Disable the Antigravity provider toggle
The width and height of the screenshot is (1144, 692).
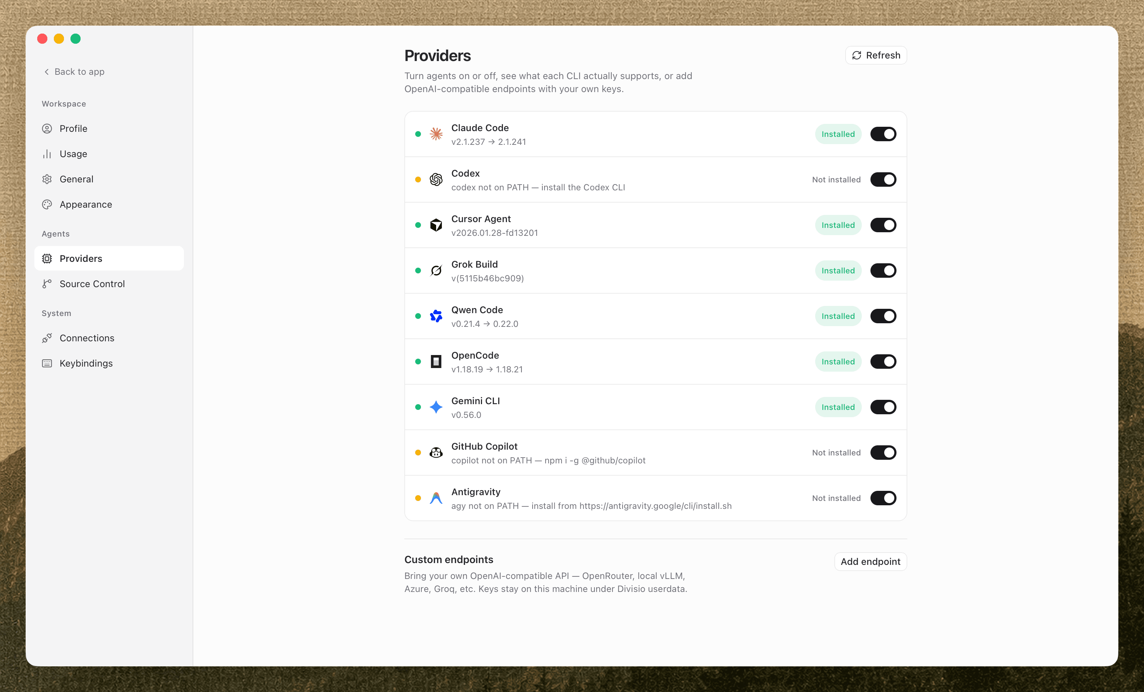coord(883,498)
